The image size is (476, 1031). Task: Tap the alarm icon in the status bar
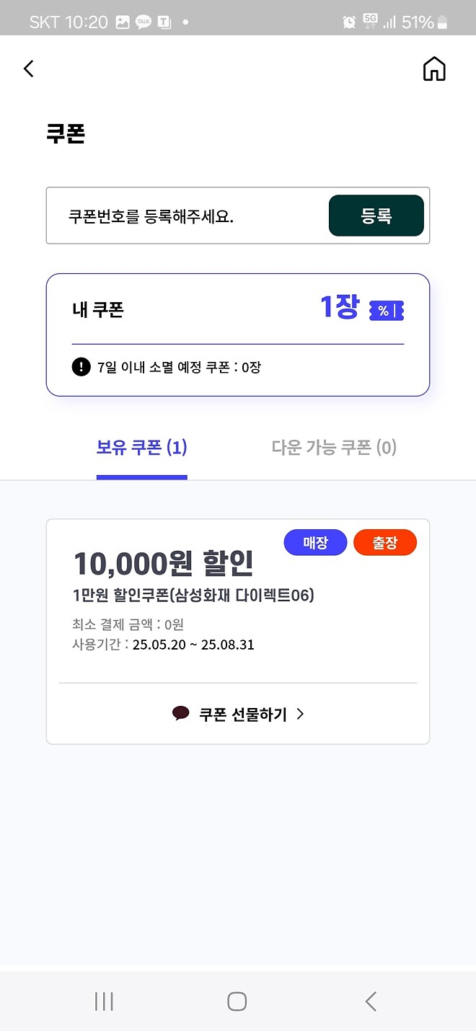click(349, 22)
